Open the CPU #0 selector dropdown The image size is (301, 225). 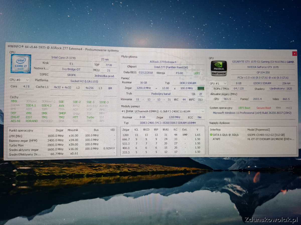tap(19, 80)
